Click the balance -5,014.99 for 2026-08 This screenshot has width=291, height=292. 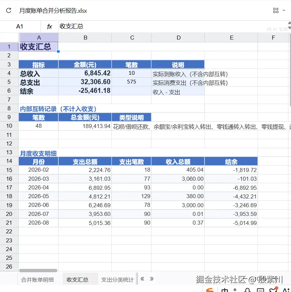231,223
